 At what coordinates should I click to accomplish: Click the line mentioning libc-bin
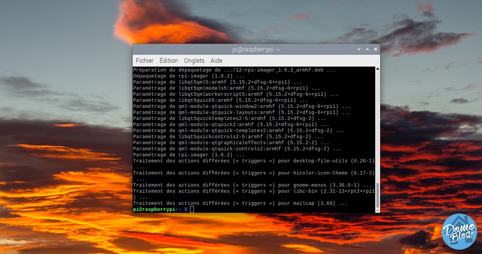pos(254,194)
